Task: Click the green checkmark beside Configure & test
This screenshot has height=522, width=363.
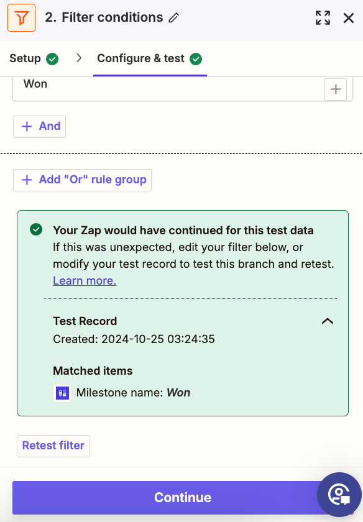Action: click(195, 58)
